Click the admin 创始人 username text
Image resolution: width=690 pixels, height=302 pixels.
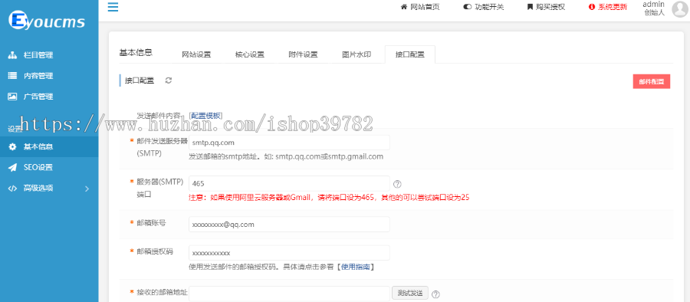(653, 8)
